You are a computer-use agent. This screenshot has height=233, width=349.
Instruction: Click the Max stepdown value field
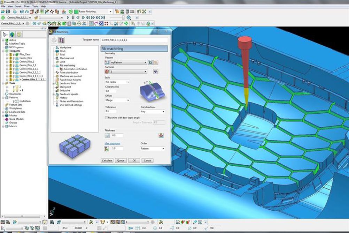117,148
